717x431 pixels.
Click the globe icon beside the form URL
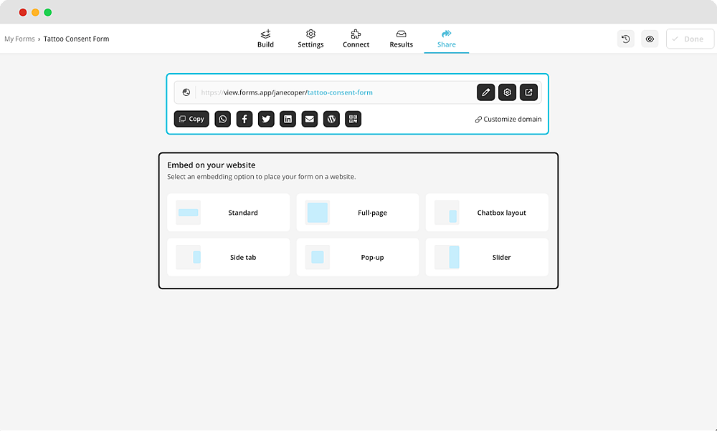tap(186, 92)
